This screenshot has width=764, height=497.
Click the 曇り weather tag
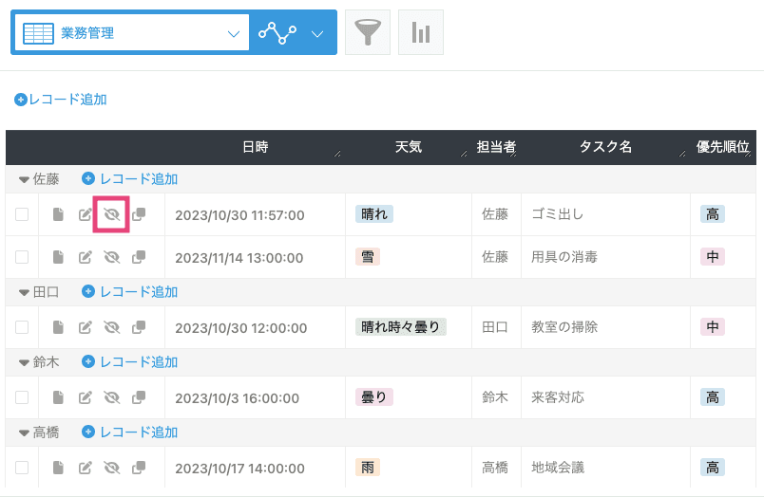374,396
